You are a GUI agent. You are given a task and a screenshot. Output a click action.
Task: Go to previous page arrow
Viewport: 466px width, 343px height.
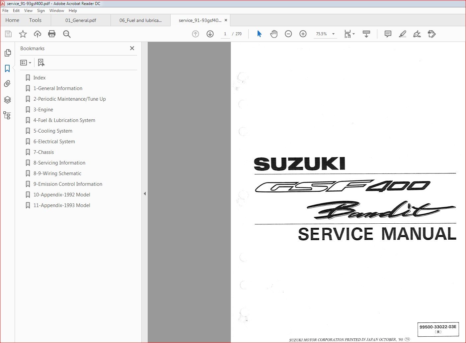click(x=195, y=34)
